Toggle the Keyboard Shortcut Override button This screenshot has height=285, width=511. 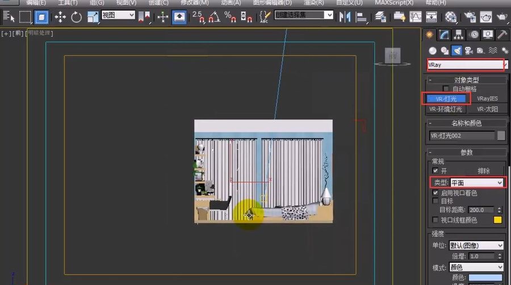coord(179,17)
